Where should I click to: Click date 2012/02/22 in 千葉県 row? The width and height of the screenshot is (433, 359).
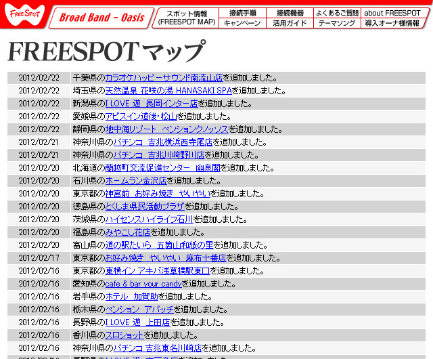pyautogui.click(x=39, y=78)
